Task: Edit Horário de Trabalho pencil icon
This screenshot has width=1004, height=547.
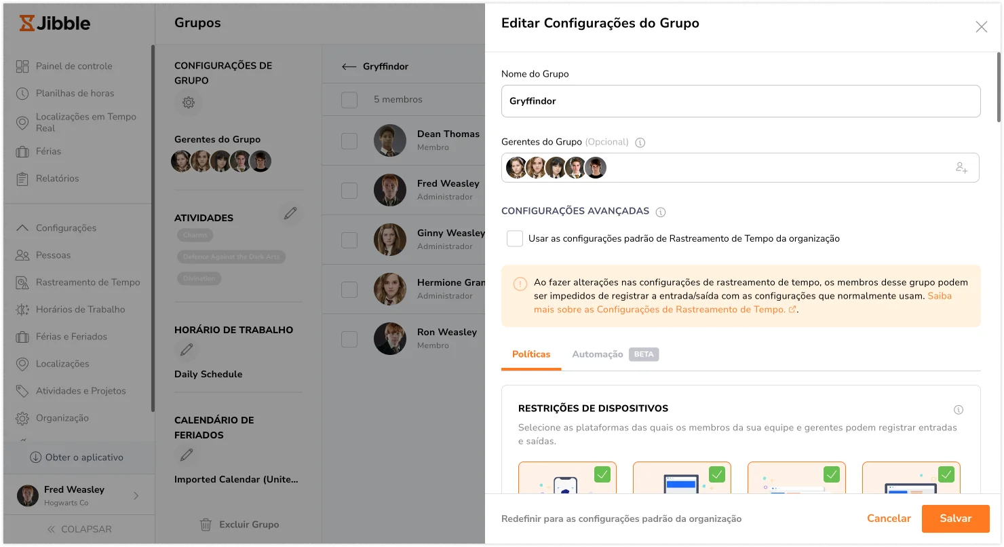Action: pos(187,350)
